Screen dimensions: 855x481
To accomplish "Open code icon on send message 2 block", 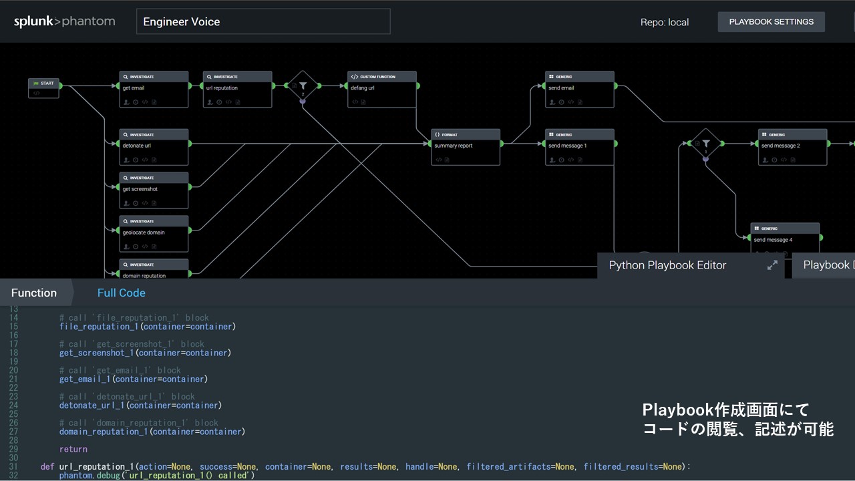I will tap(783, 160).
